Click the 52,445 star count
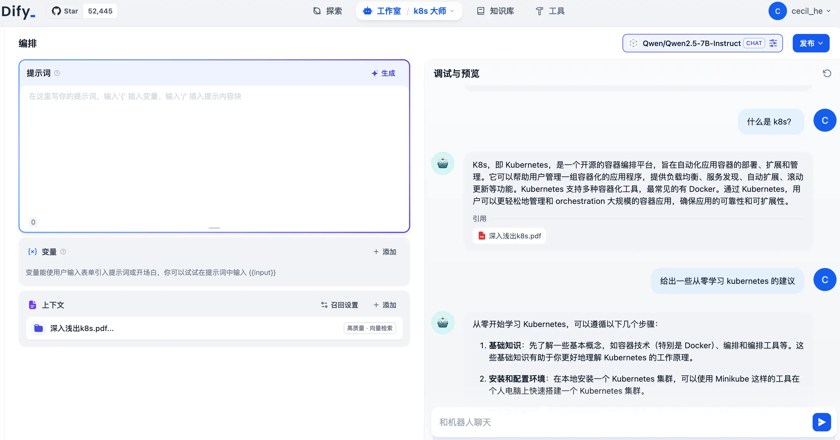Image resolution: width=840 pixels, height=440 pixels. pyautogui.click(x=100, y=11)
